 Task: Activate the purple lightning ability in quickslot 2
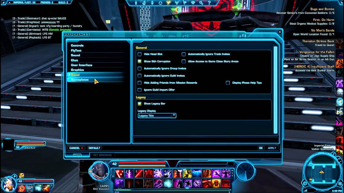click(129, 173)
